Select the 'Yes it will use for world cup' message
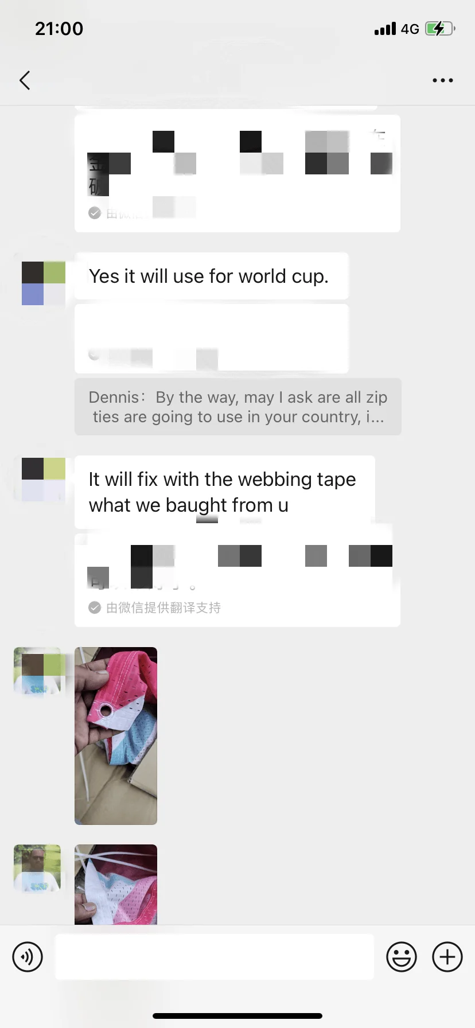The image size is (475, 1028). point(212,276)
